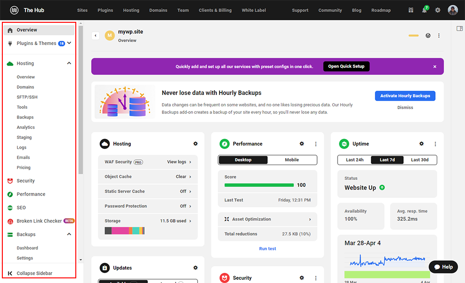Open Roadmap in top navigation
The width and height of the screenshot is (465, 283).
pyautogui.click(x=381, y=10)
